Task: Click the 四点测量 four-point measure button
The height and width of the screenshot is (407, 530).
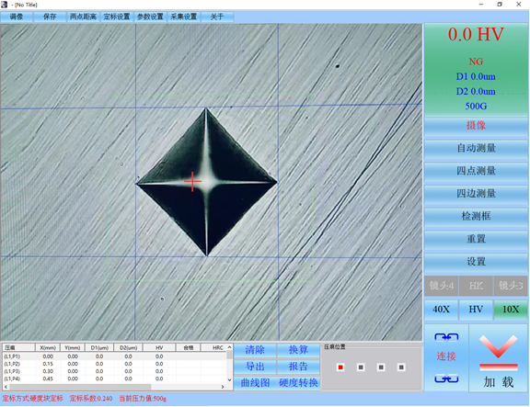Action: click(476, 171)
